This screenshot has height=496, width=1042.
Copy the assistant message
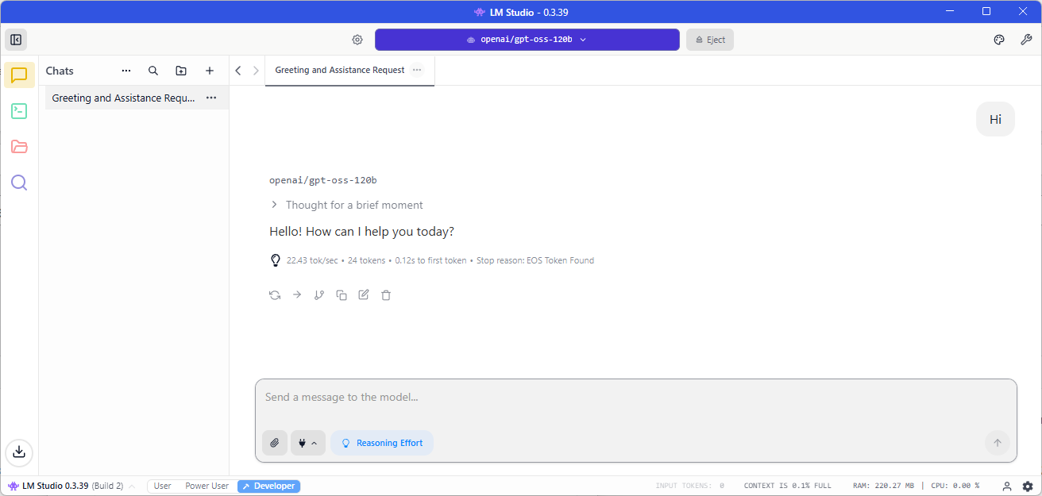click(x=342, y=295)
